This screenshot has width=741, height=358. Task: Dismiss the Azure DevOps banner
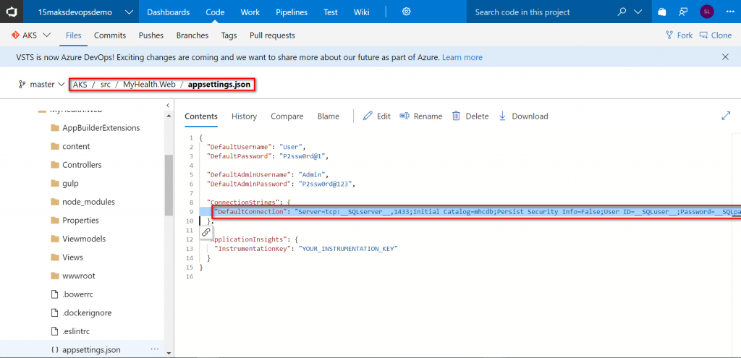(x=725, y=57)
